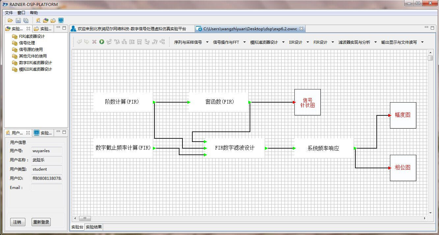This screenshot has width=439, height=235.
Task: Click the Email input field
Action: tap(46, 188)
